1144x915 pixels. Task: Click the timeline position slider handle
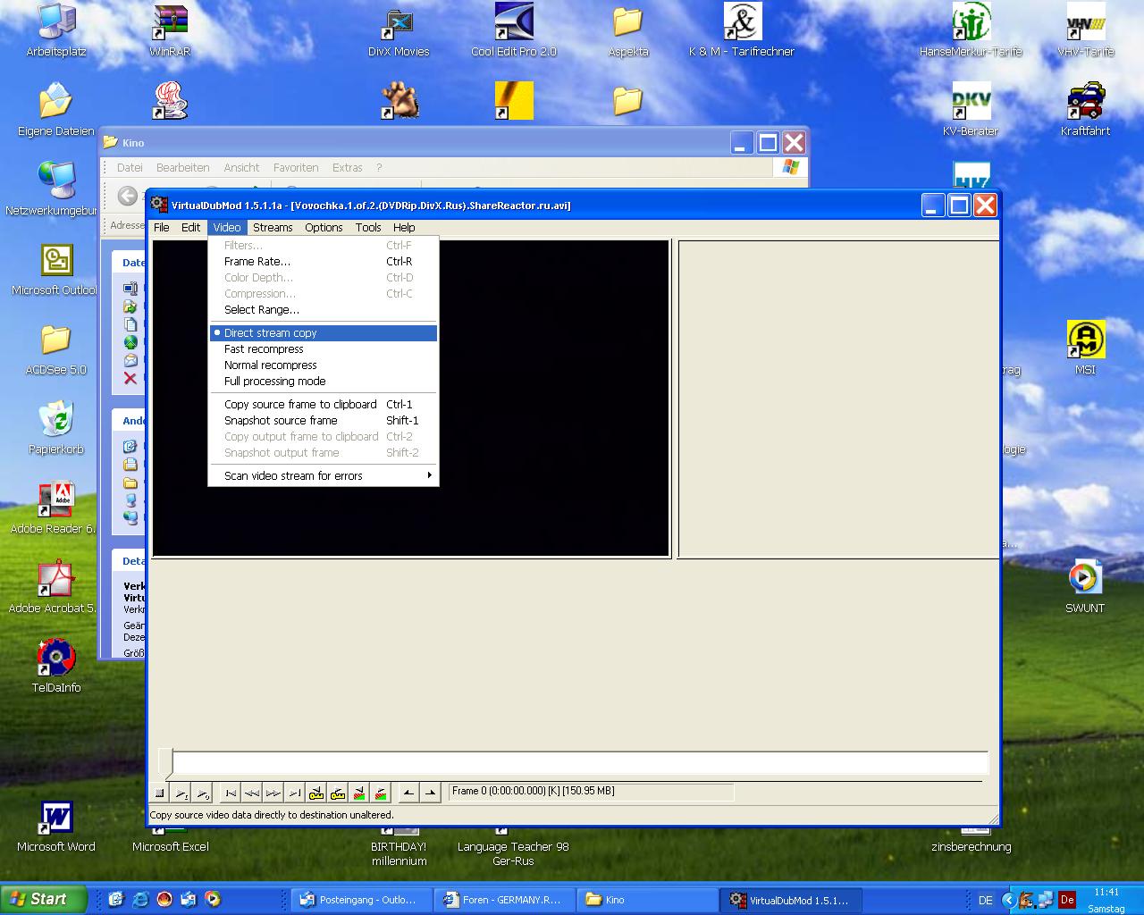pos(166,762)
